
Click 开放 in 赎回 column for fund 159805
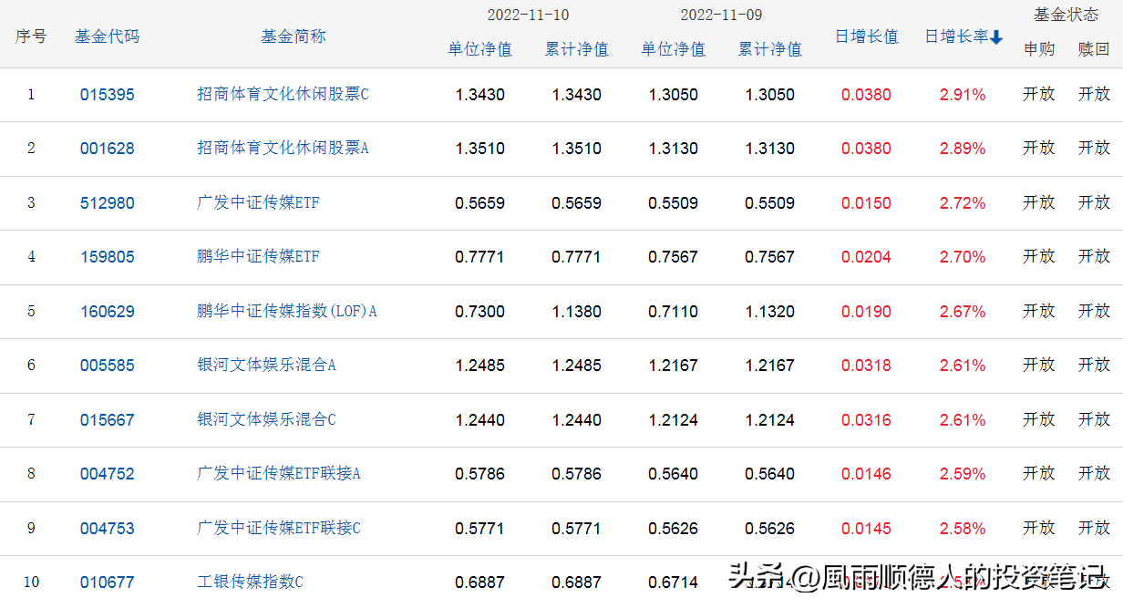(1092, 257)
